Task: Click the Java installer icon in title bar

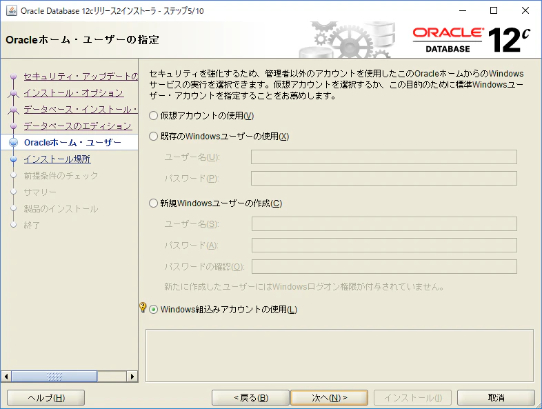Action: [11, 11]
